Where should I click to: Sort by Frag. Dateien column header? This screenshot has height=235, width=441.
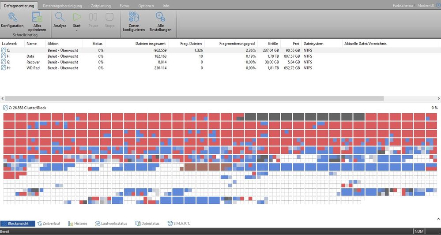191,44
